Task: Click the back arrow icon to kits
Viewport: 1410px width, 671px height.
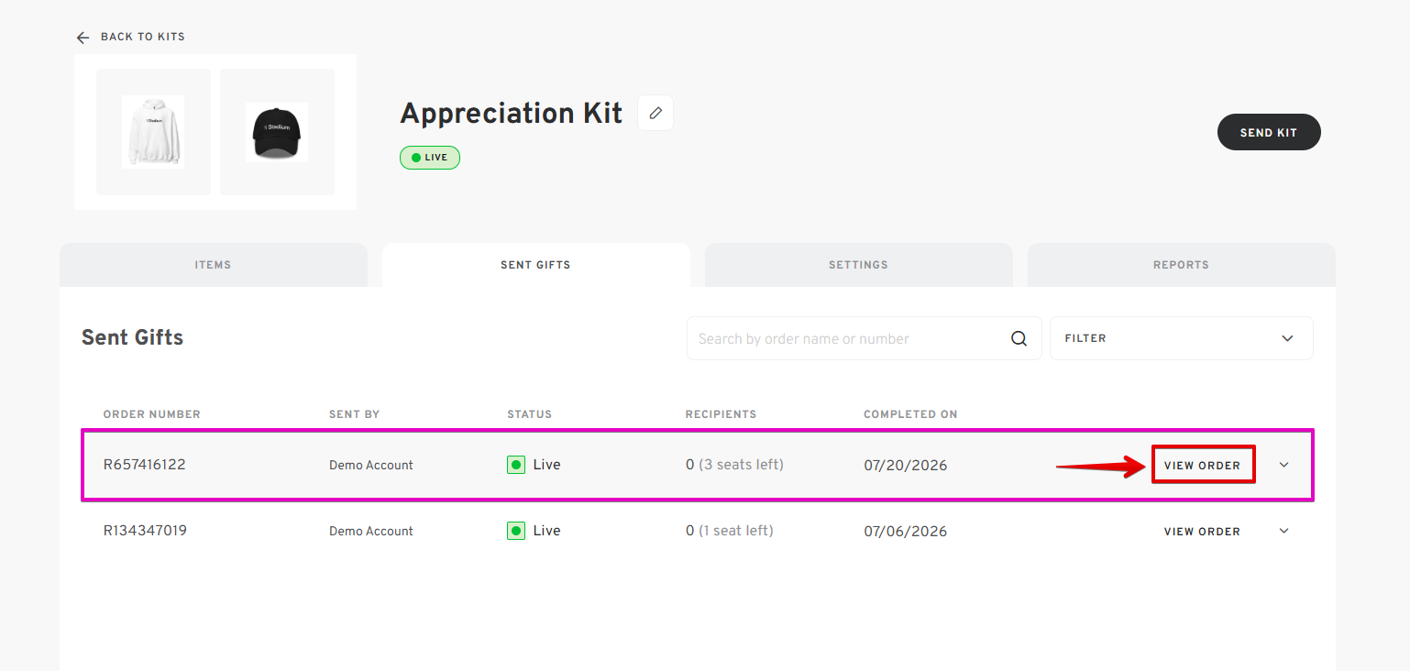Action: [83, 38]
